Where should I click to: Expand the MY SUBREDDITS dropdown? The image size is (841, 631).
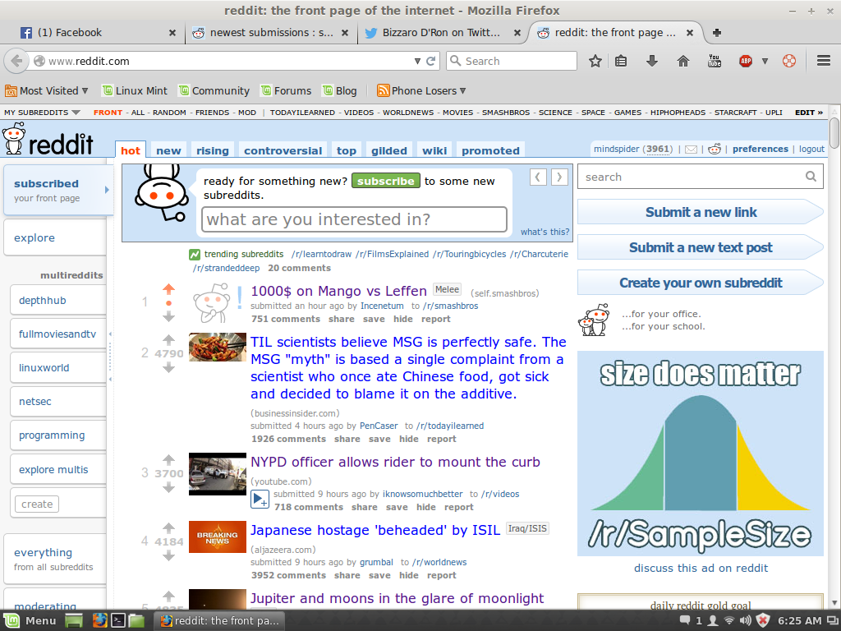coord(42,113)
